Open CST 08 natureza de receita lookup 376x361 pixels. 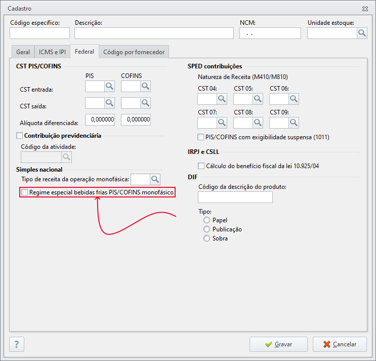[258, 123]
